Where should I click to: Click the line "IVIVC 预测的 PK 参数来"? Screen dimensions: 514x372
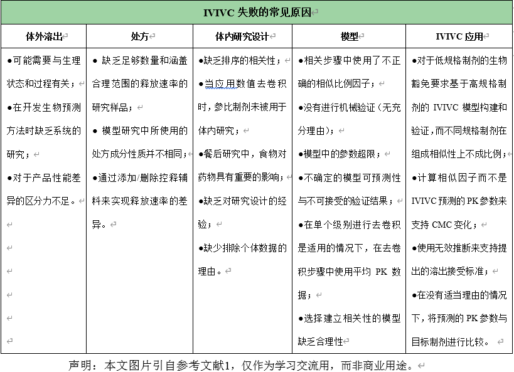[458, 201]
